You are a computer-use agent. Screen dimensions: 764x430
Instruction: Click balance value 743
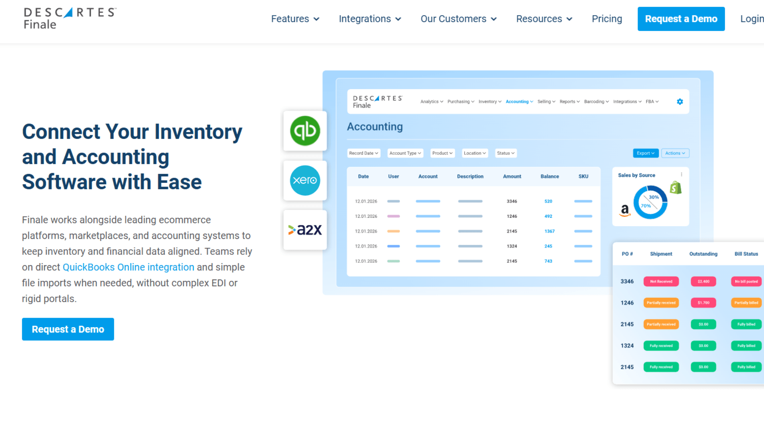point(548,261)
